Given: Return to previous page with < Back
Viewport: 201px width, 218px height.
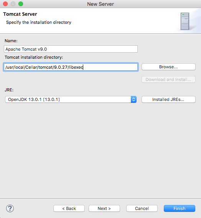Looking at the screenshot, I should [69, 208].
